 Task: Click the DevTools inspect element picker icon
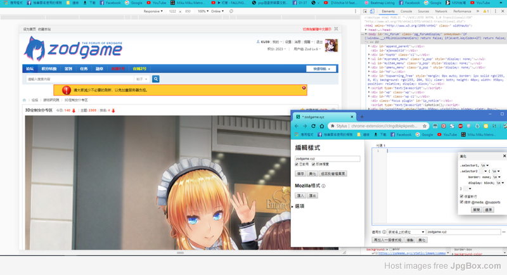[365, 11]
